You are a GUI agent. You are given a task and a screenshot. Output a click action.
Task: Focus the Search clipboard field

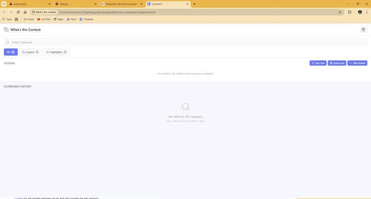[x=185, y=42]
